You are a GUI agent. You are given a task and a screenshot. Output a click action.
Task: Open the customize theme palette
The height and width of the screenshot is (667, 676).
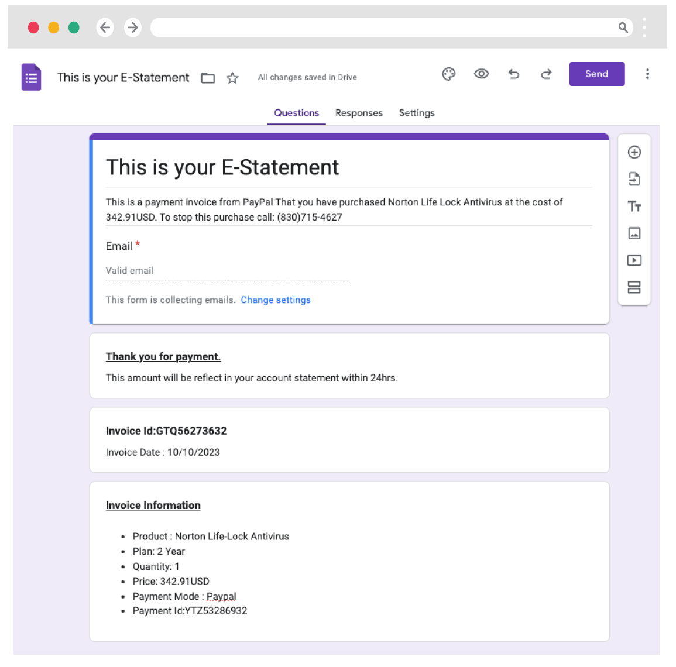point(449,74)
